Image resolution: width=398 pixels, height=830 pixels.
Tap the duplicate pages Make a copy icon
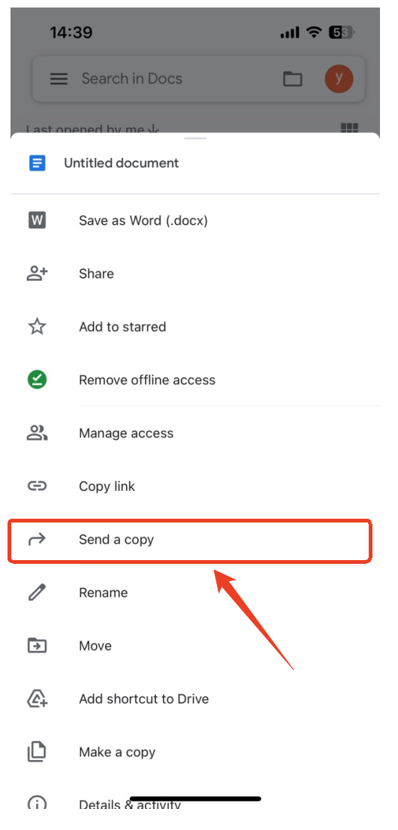pos(37,752)
